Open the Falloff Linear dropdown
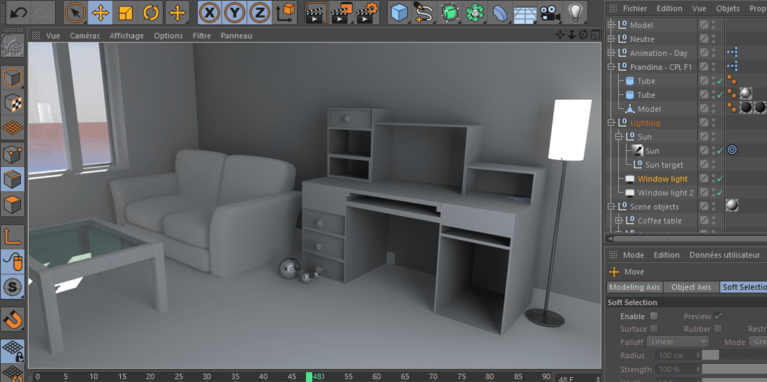This screenshot has width=767, height=382. point(678,342)
